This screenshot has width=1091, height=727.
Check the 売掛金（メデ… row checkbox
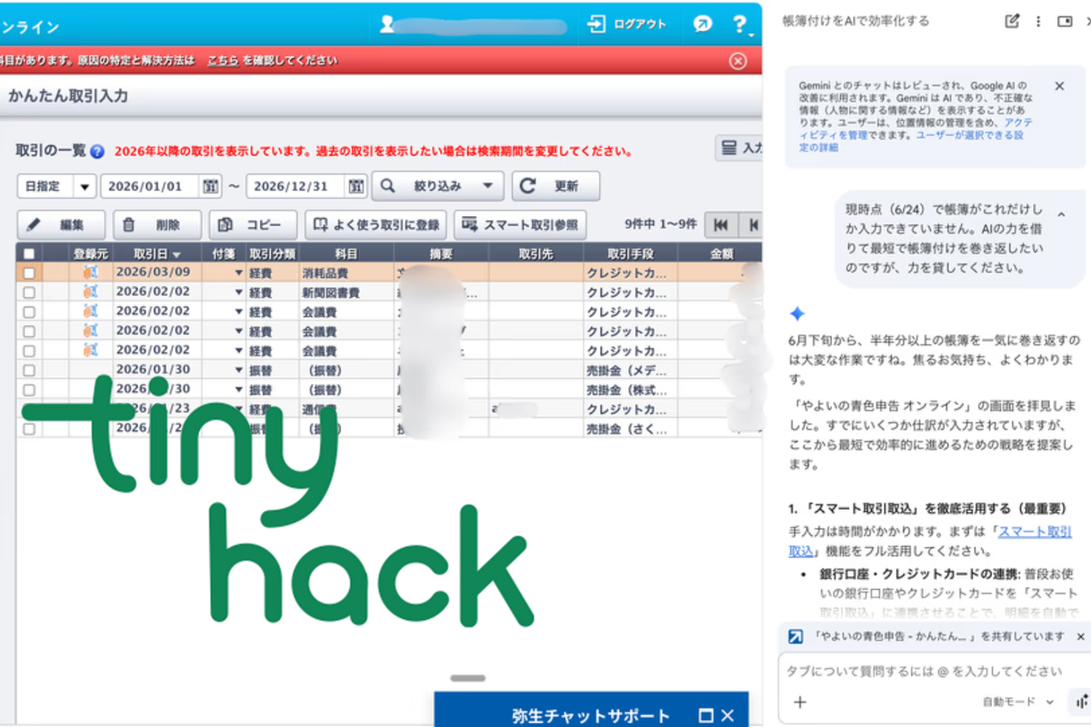point(29,370)
